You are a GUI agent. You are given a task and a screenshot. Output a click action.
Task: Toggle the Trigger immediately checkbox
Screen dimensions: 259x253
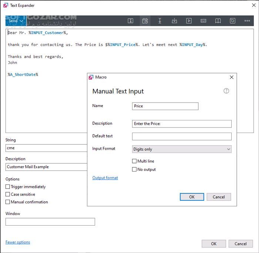click(8, 187)
